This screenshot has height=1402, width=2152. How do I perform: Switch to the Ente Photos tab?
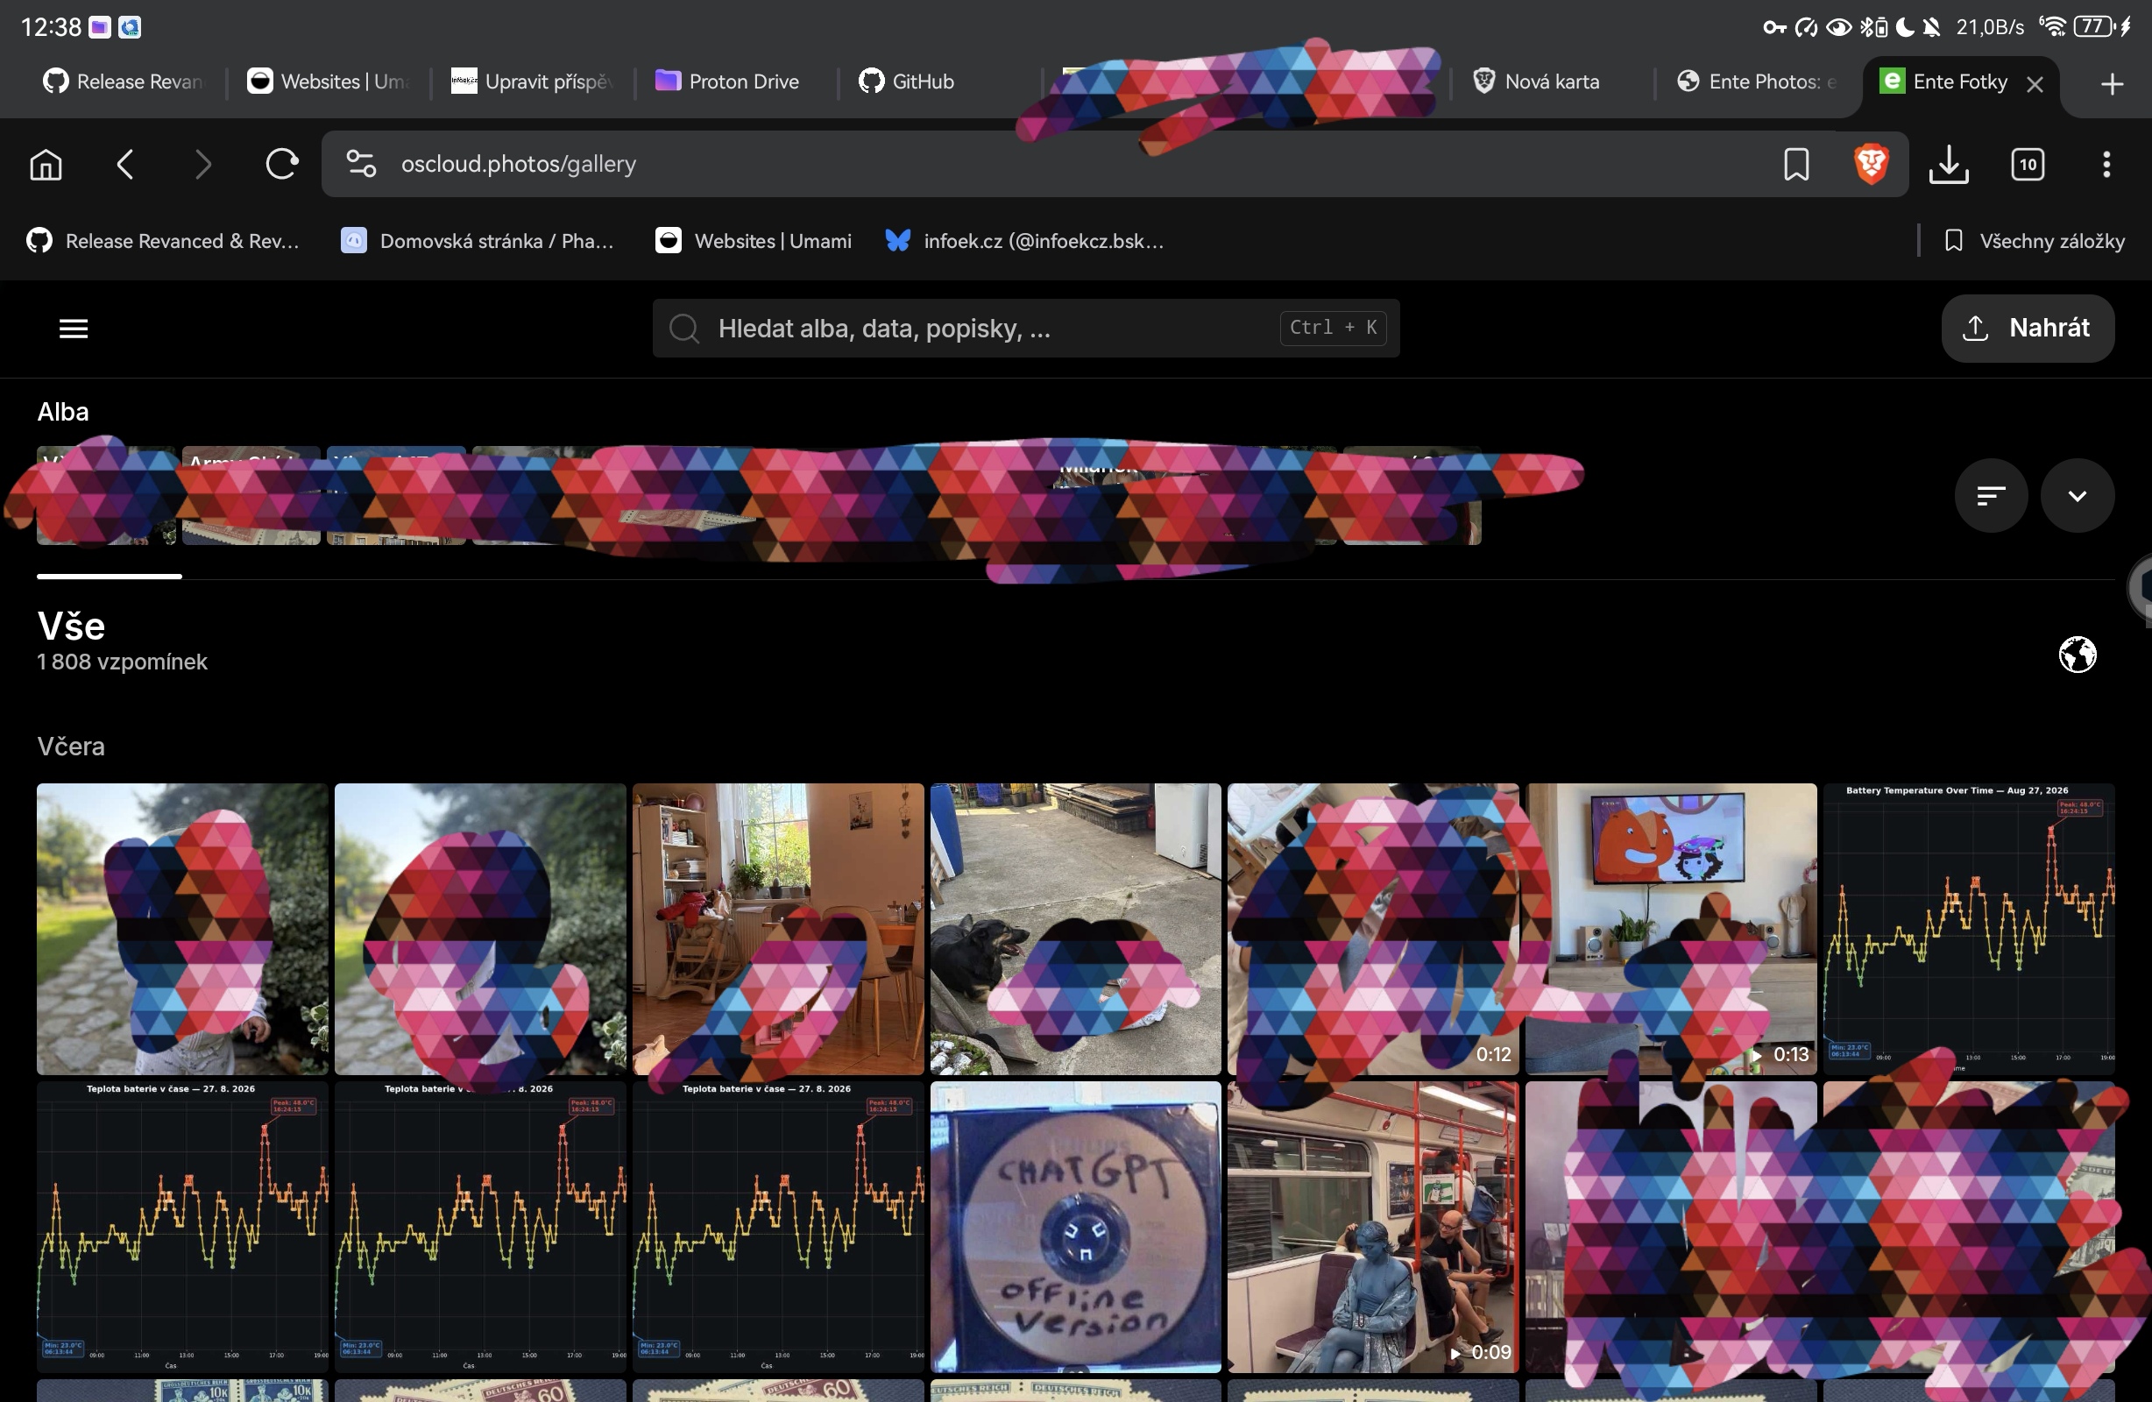tap(1756, 81)
